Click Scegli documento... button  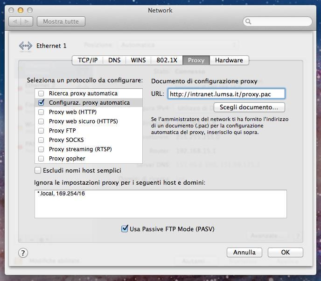coord(249,107)
